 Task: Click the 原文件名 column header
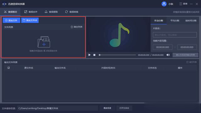coord(29,68)
